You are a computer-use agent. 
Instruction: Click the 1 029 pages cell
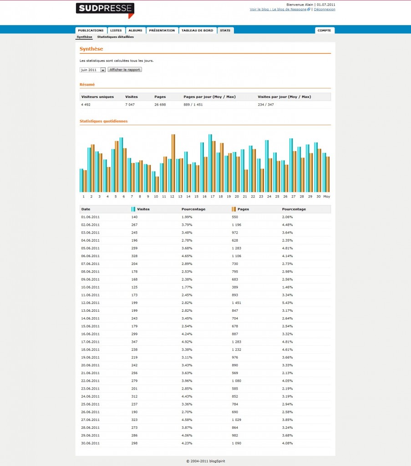click(236, 420)
